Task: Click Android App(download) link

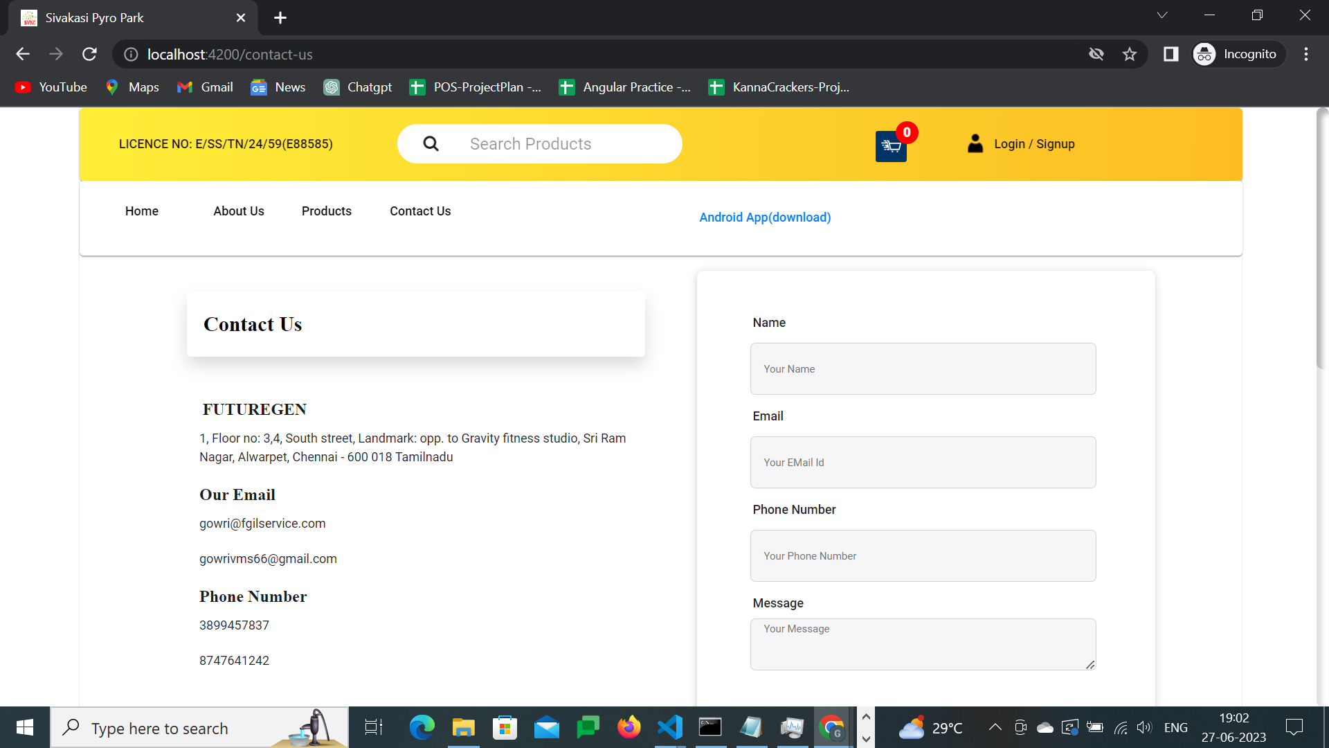Action: click(x=764, y=217)
